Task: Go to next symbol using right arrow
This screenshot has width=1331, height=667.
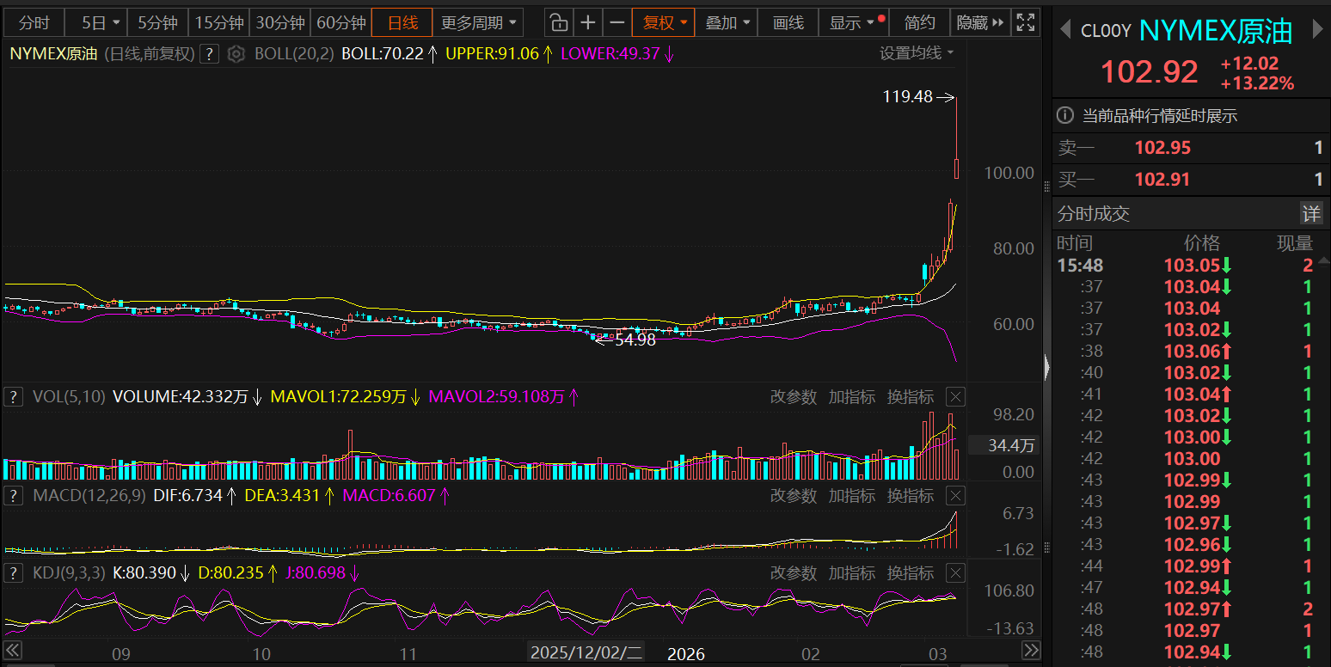Action: tap(1317, 32)
